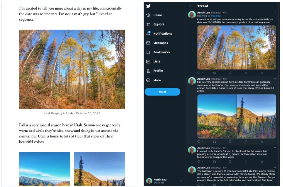
Task: Click the Twitter bird logo
Action: point(148,6)
